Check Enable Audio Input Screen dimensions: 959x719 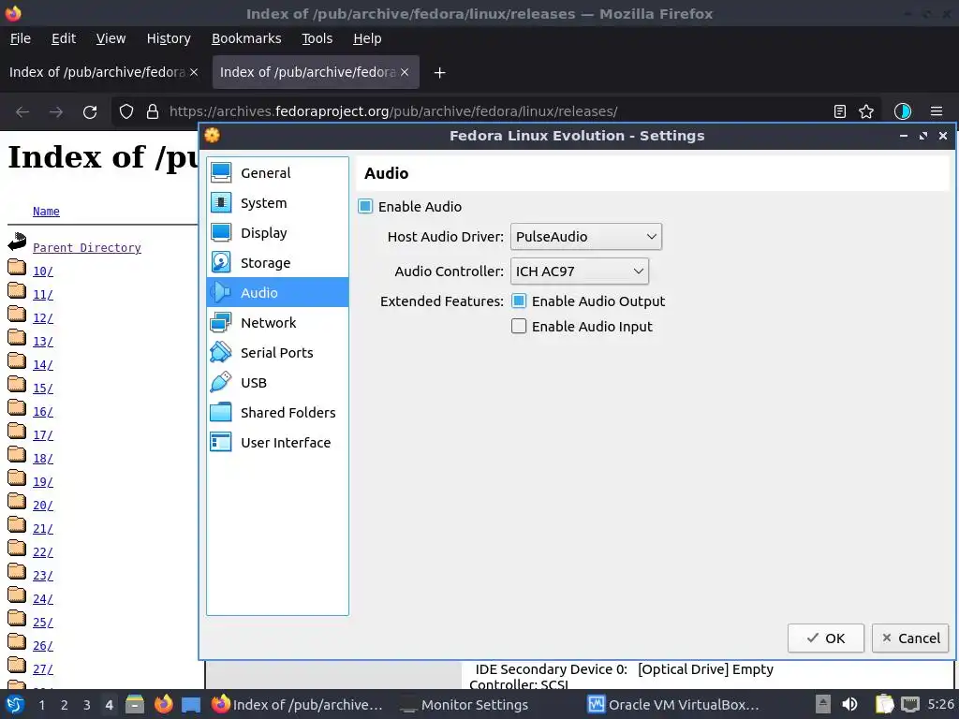(519, 327)
